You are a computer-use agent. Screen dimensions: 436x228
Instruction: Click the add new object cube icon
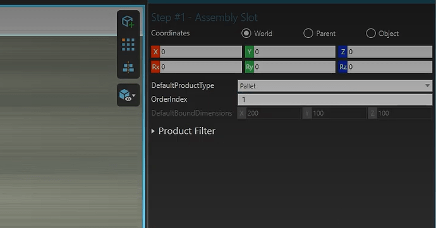(128, 21)
